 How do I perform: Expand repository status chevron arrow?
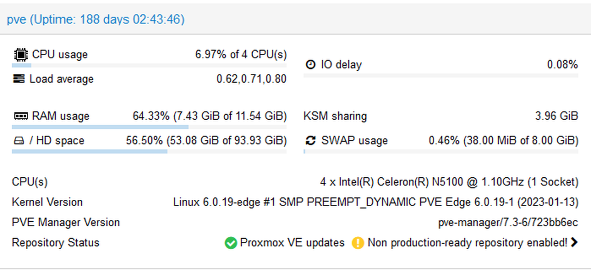click(574, 243)
